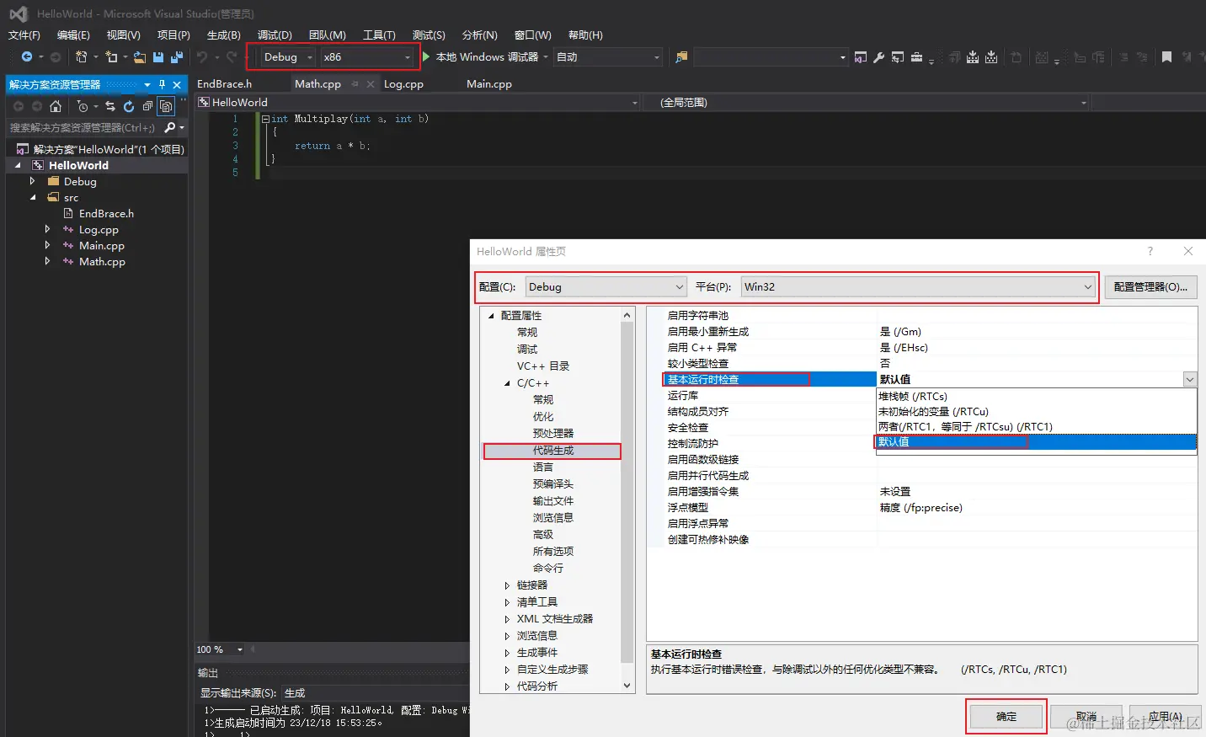The height and width of the screenshot is (737, 1206).
Task: Open the Properties wrench icon in toolbar
Action: 878,57
